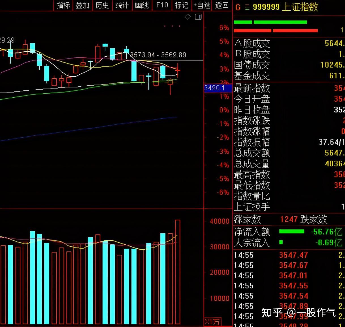
Task: Click the 标记 mark button
Action: pyautogui.click(x=182, y=5)
